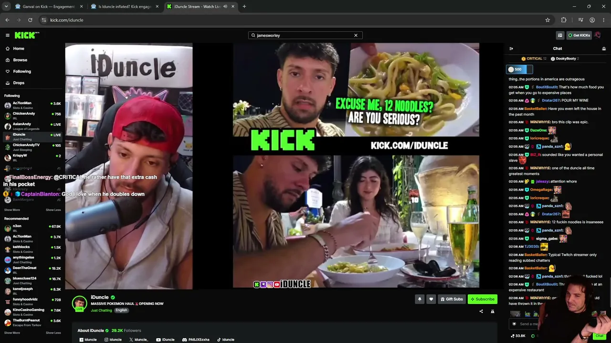
Task: Open the tab search dropdown arrow
Action: pos(6,7)
